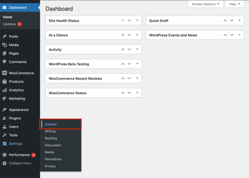Toggle the Quick Draft widget triangle
Screen dimensions: 249x178
pyautogui.click(x=240, y=20)
